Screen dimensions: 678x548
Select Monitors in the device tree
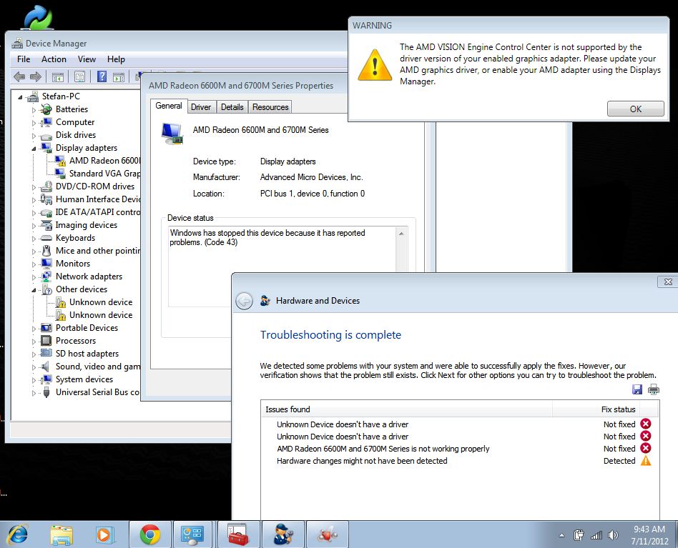click(x=73, y=264)
